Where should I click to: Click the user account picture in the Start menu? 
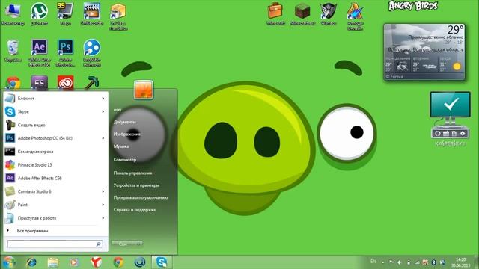coord(143,90)
